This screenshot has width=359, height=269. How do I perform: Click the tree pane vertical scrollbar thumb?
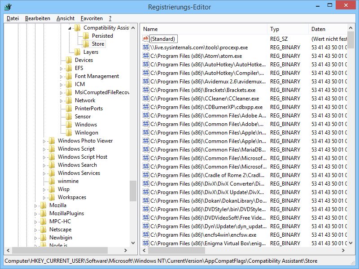tap(133, 191)
